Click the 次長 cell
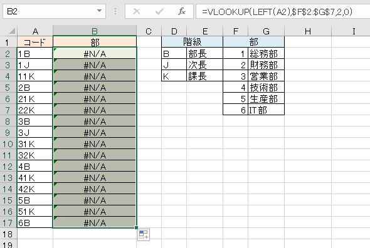Screen dimensions: 370x248 204,65
